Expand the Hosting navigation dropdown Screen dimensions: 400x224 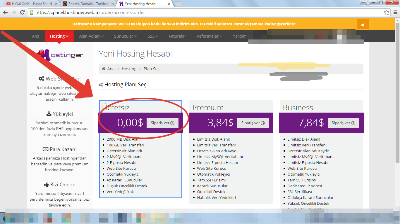tap(59, 36)
